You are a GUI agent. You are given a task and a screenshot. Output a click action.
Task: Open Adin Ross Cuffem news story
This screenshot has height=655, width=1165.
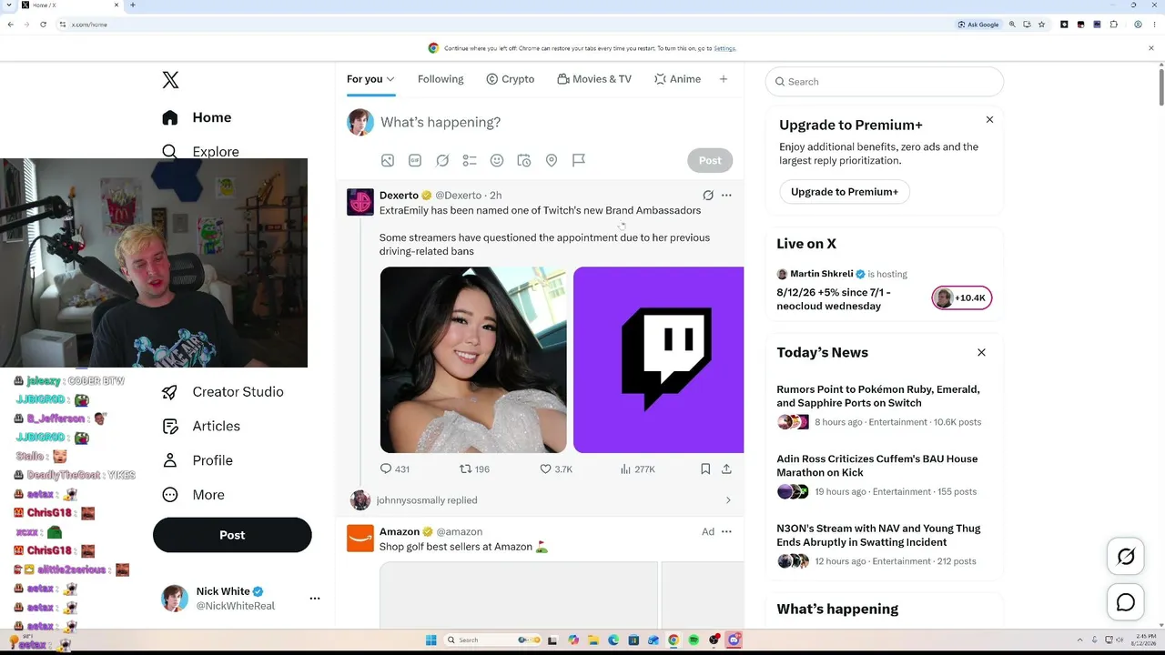pyautogui.click(x=877, y=466)
